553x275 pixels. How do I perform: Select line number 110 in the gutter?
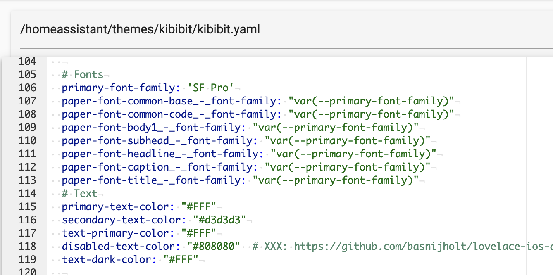point(26,140)
